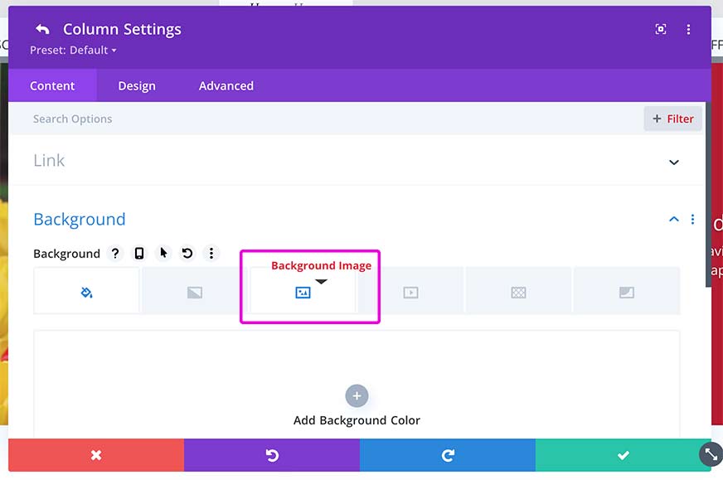Select the Background Pattern tab
723x480 pixels.
(519, 293)
